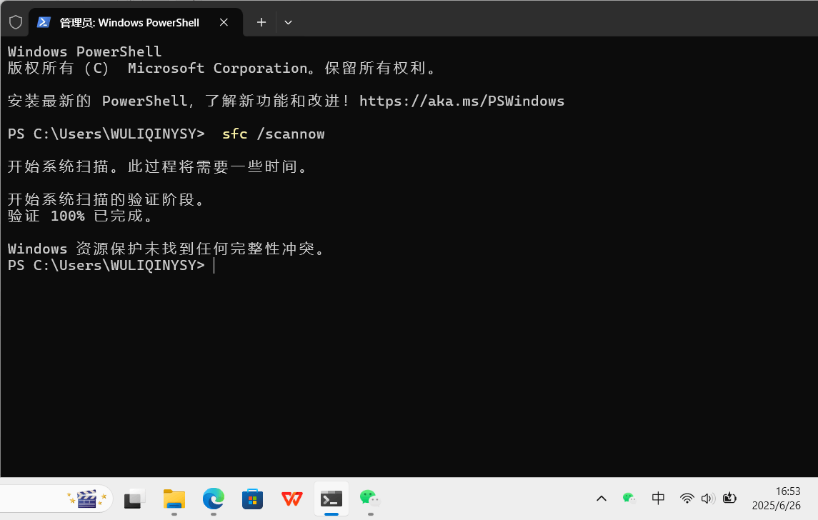The height and width of the screenshot is (520, 818).
Task: Expand the new tab profile dropdown
Action: point(288,22)
